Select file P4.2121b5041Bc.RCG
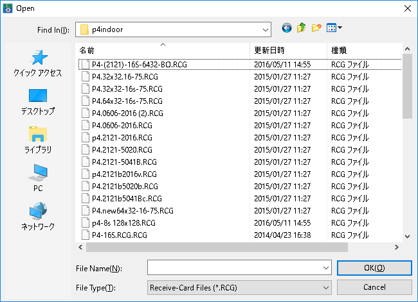This screenshot has height=302, width=418. [127, 199]
